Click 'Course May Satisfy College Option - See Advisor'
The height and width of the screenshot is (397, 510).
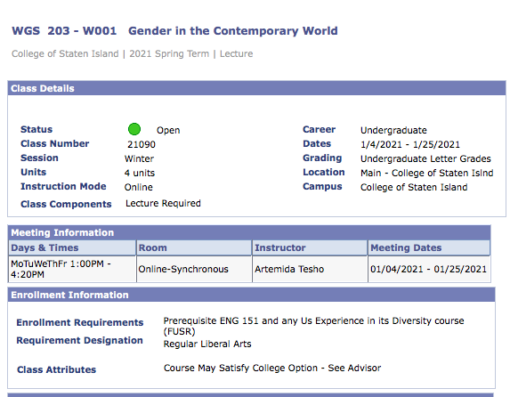[x=272, y=368]
